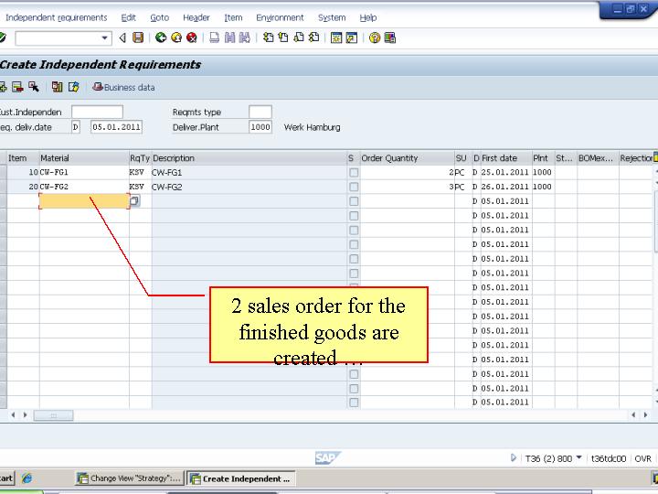Screen dimensions: 658x494
Task: Click the Cust.Independen input field
Action: (x=97, y=112)
